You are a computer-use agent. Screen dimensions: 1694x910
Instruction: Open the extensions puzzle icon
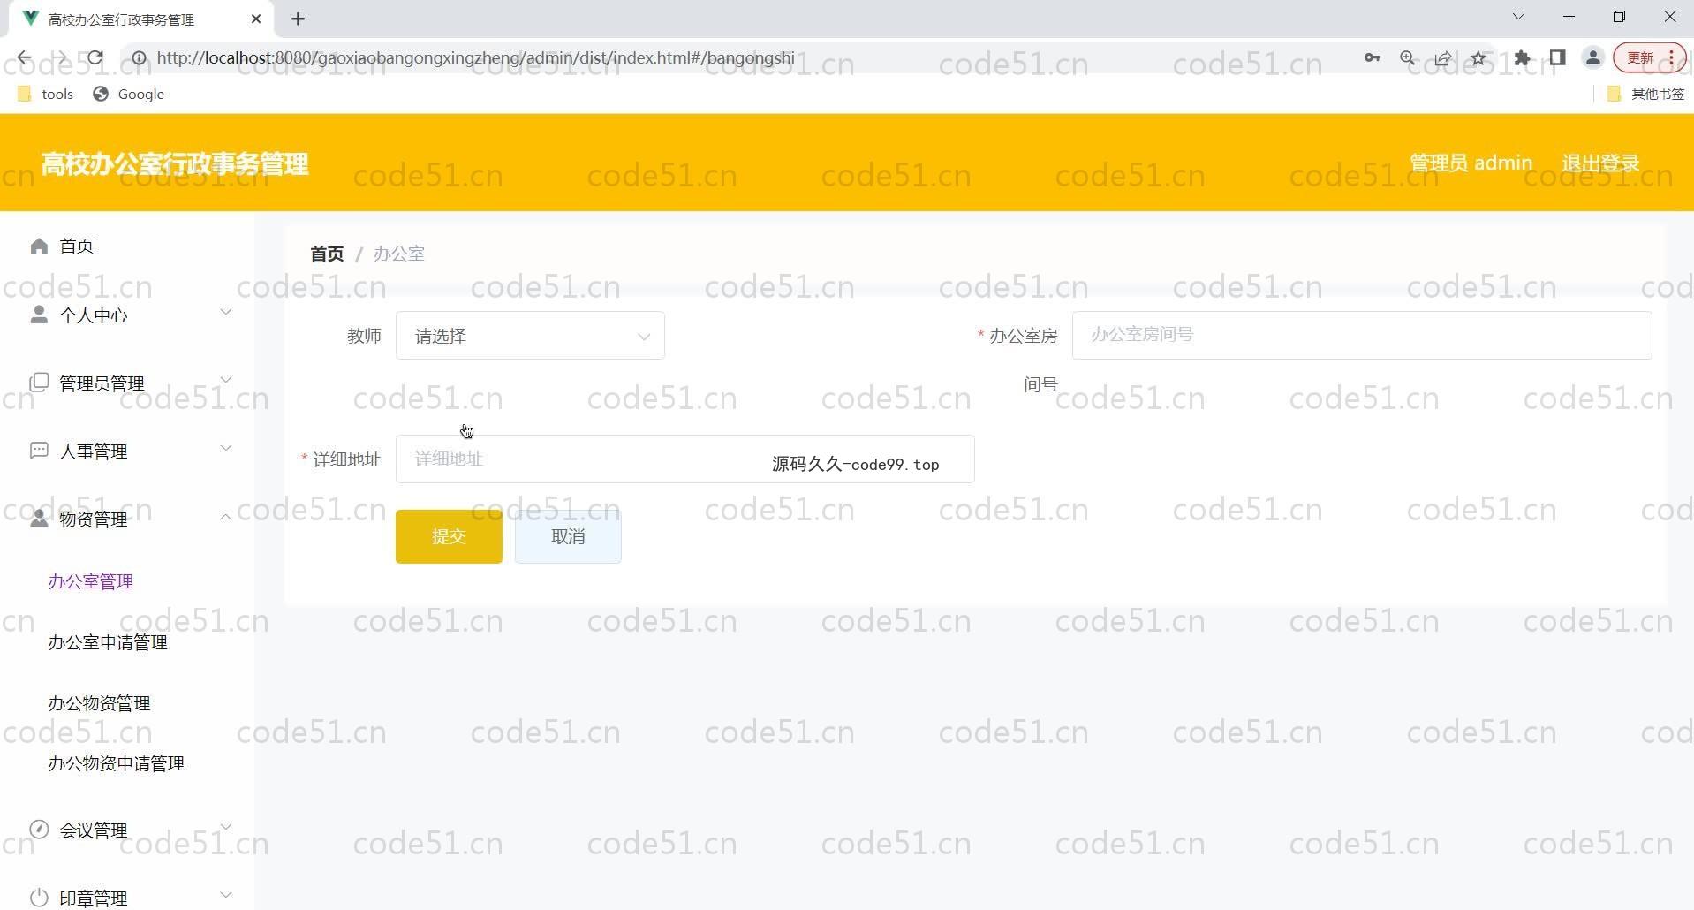point(1522,58)
